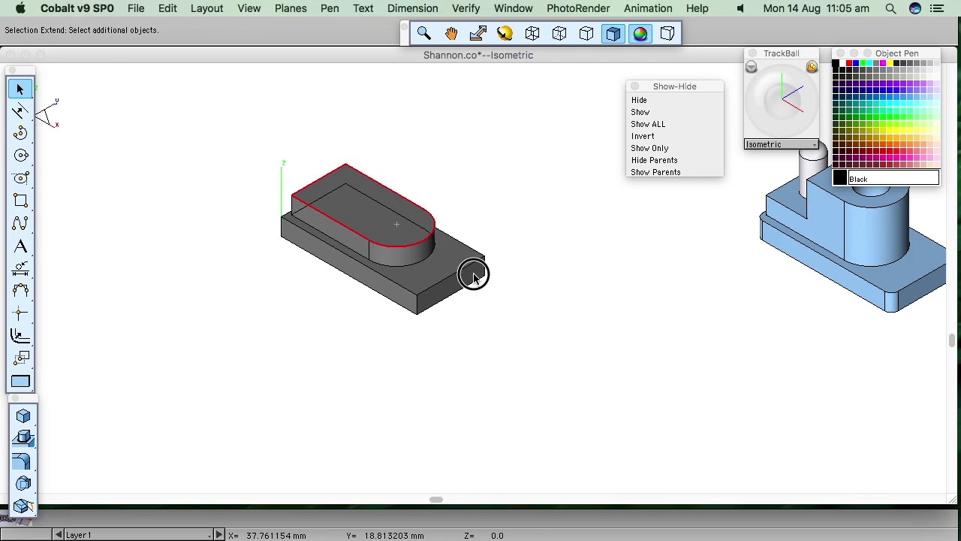The image size is (961, 541).
Task: Select the Text tool (letter A)
Action: pyautogui.click(x=20, y=246)
